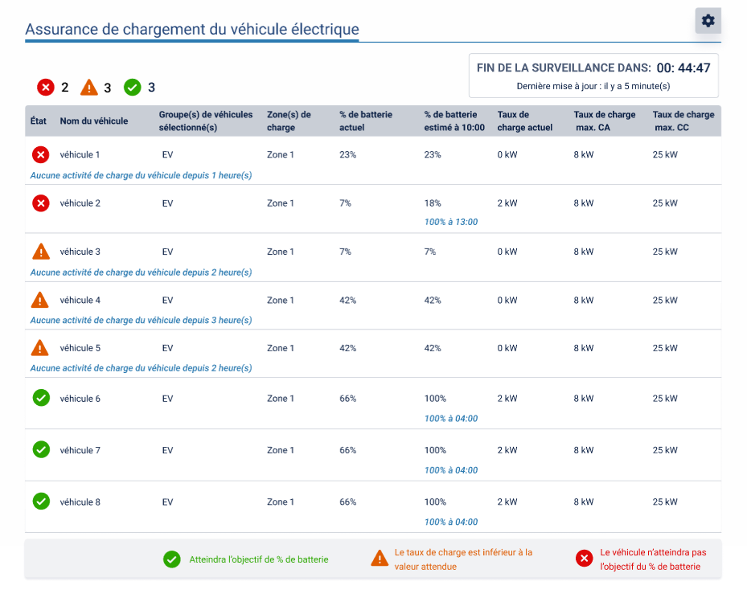Image resolution: width=747 pixels, height=598 pixels.
Task: Open settings with the gear icon
Action: (x=708, y=21)
